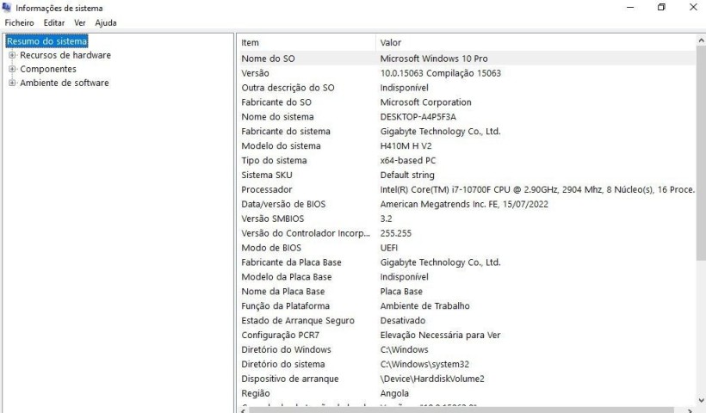Select value UEFI
This screenshot has height=413, width=706.
tap(389, 248)
